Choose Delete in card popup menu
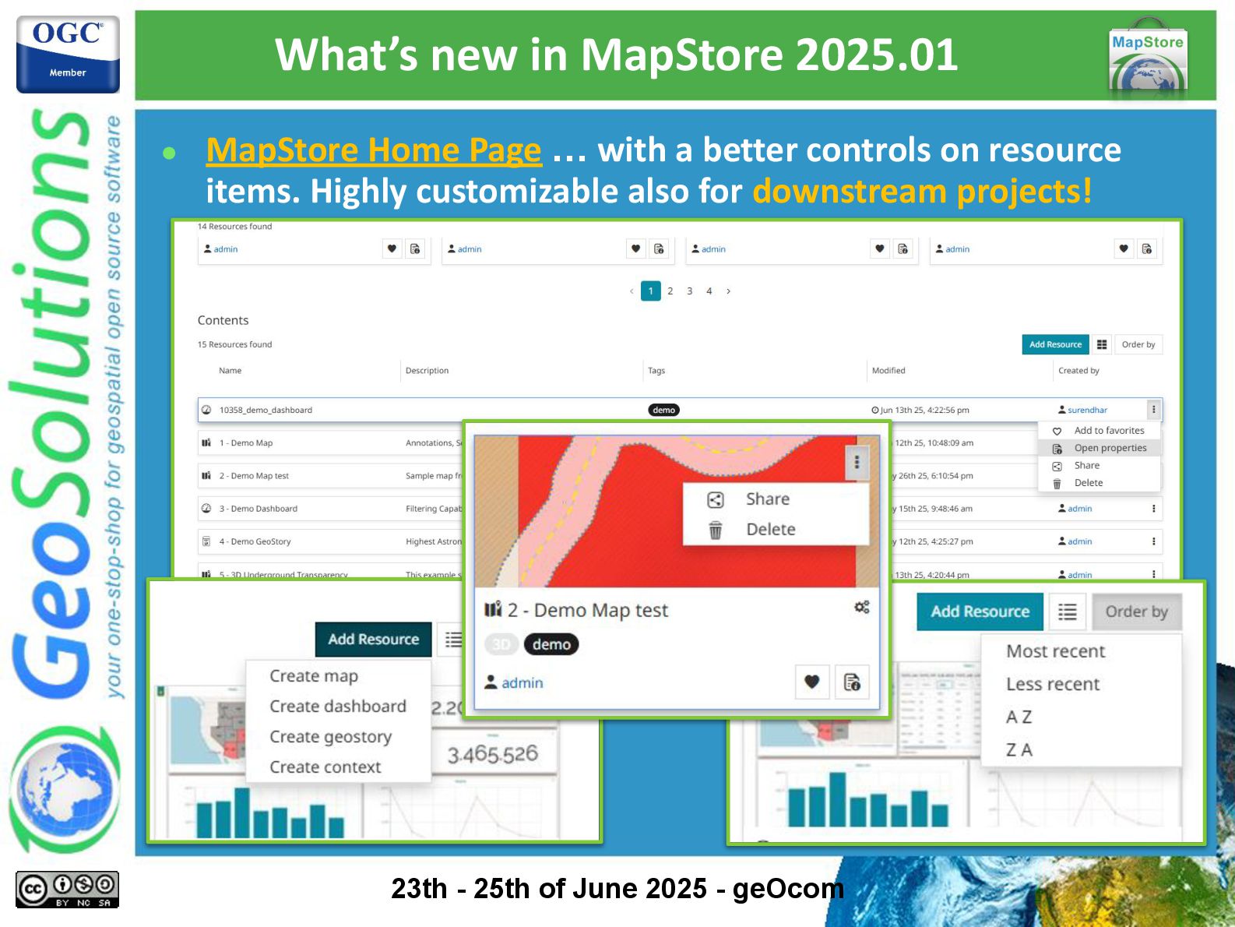 (x=776, y=530)
